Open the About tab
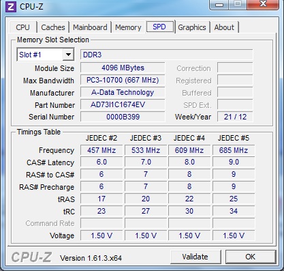 coord(224,27)
